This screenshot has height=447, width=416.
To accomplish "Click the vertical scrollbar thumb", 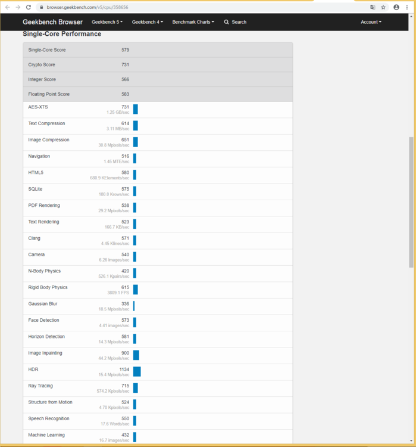I will point(411,202).
